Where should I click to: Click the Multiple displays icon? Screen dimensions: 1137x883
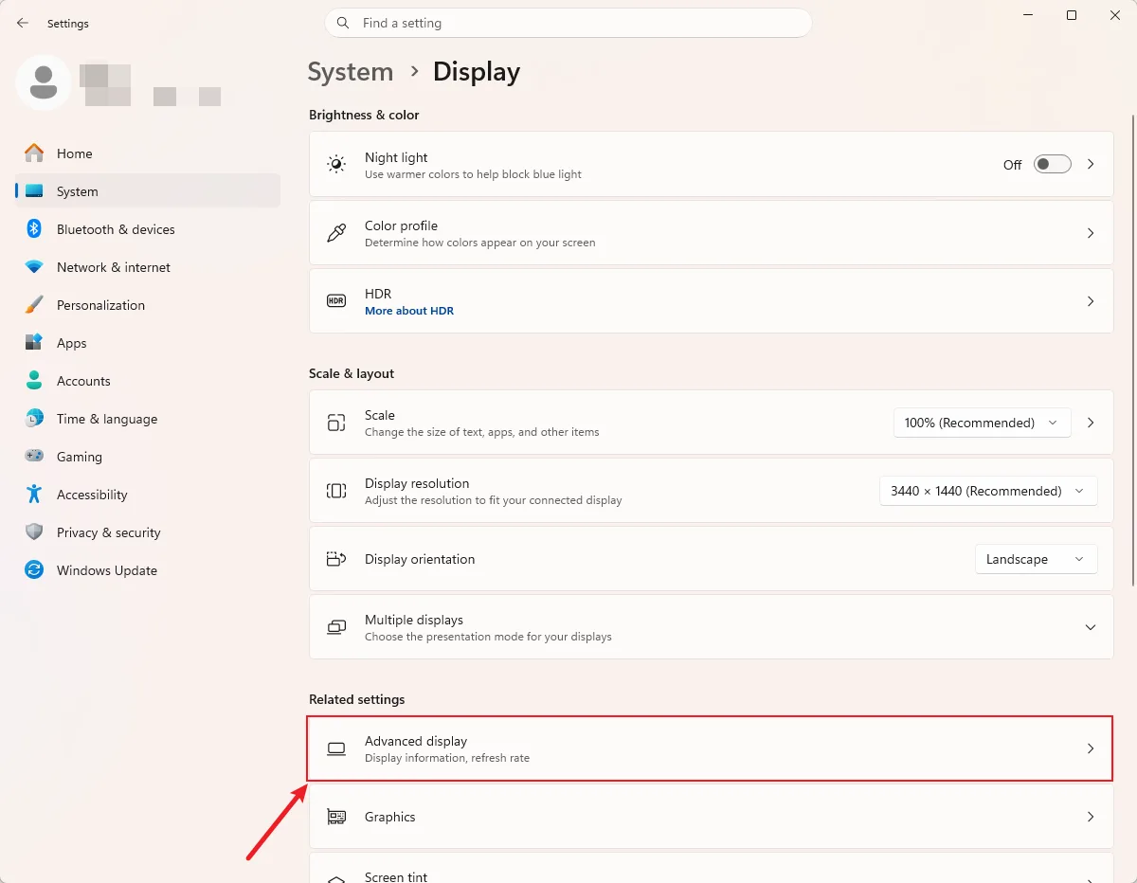[x=336, y=627]
